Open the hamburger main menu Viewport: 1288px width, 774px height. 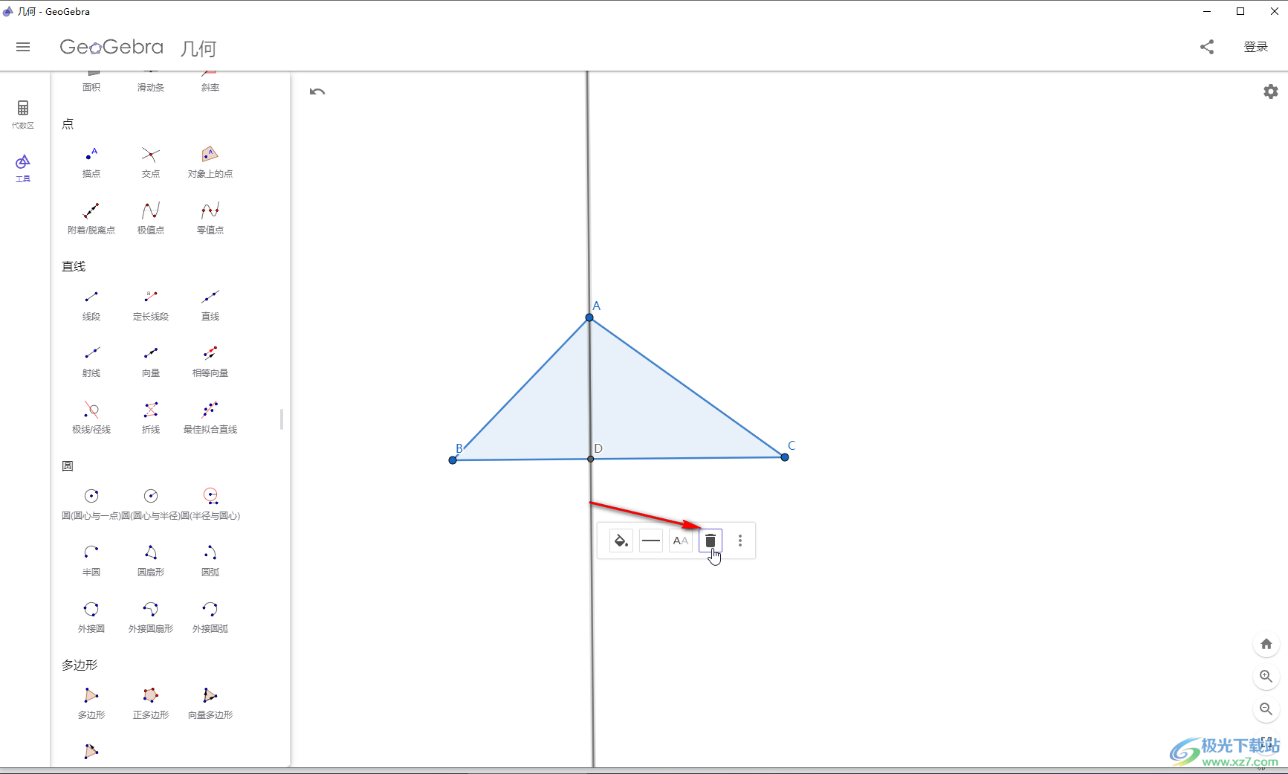pos(23,47)
